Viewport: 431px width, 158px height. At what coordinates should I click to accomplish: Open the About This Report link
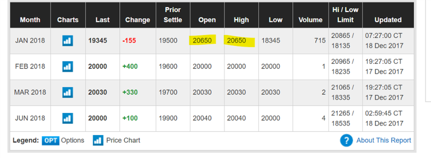(384, 140)
